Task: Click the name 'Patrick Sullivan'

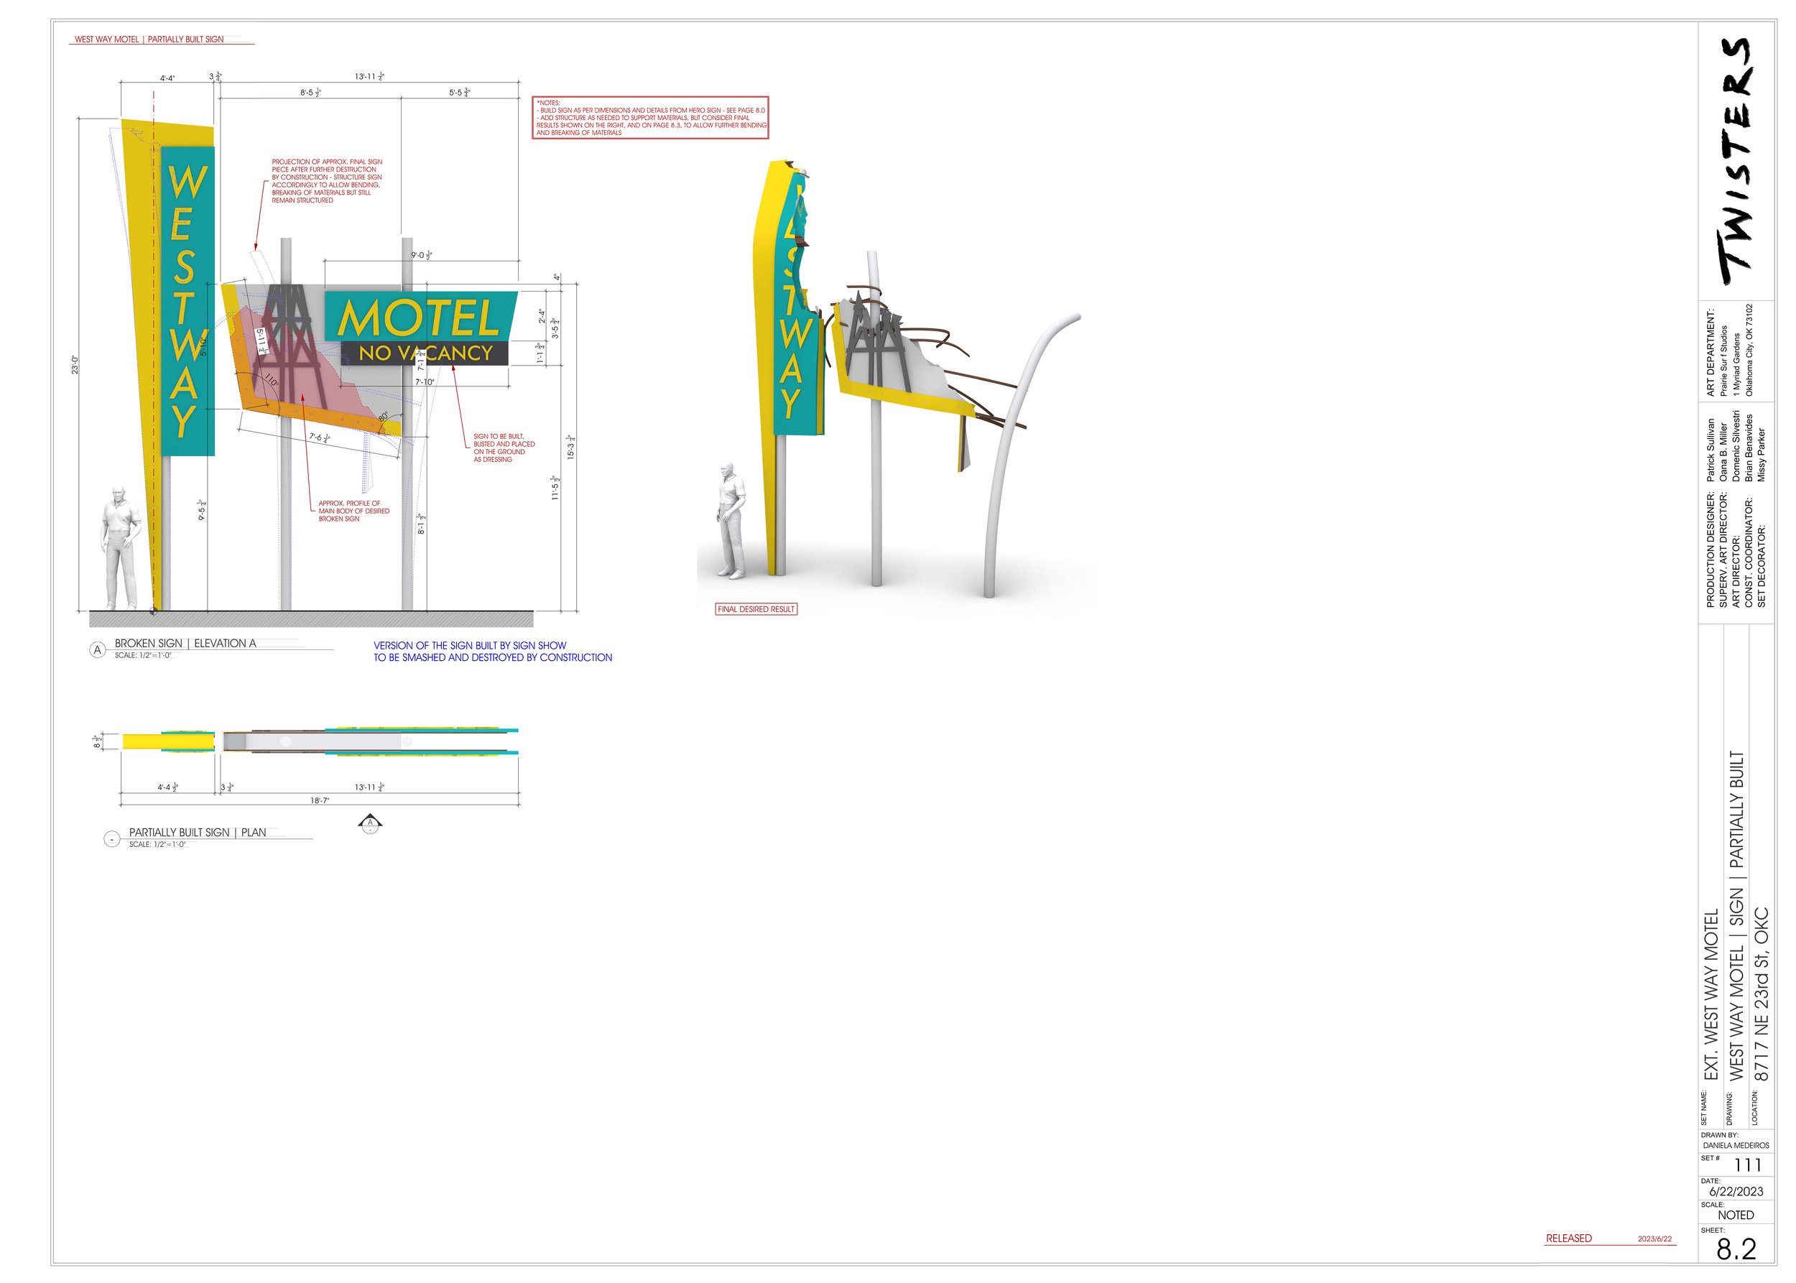Action: tap(1711, 450)
